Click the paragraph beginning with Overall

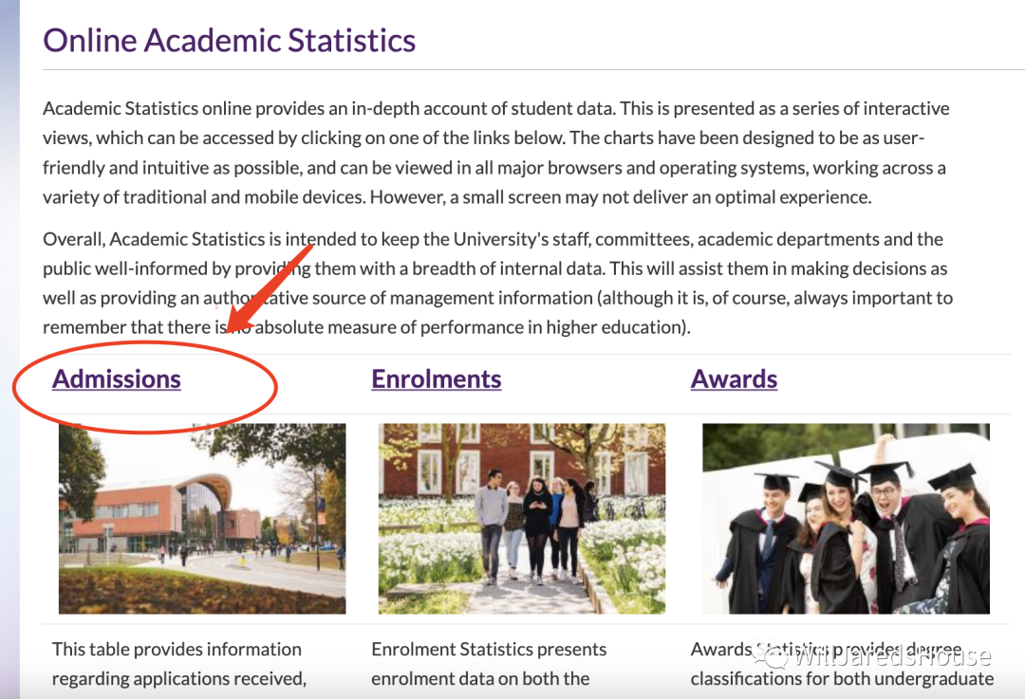point(494,283)
